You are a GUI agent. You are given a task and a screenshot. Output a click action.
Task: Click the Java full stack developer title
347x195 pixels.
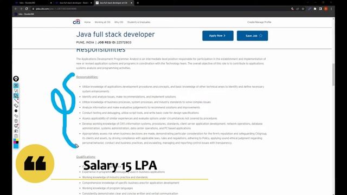click(115, 34)
